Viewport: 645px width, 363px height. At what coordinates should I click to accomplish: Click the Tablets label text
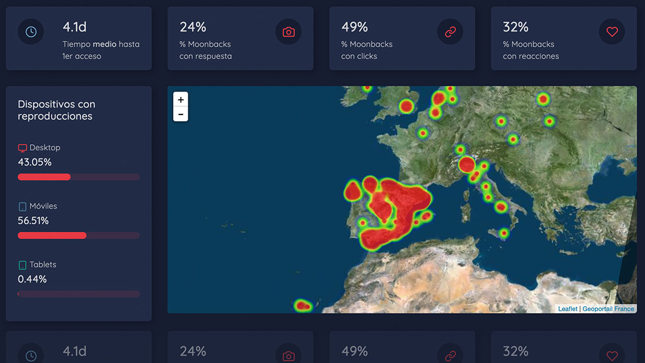[43, 264]
